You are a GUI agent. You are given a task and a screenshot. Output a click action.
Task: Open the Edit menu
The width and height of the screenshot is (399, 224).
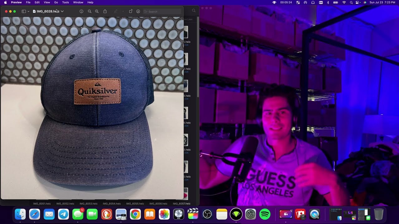[x=37, y=2]
